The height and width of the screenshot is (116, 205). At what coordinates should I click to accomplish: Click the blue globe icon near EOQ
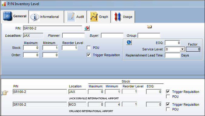[129, 42]
